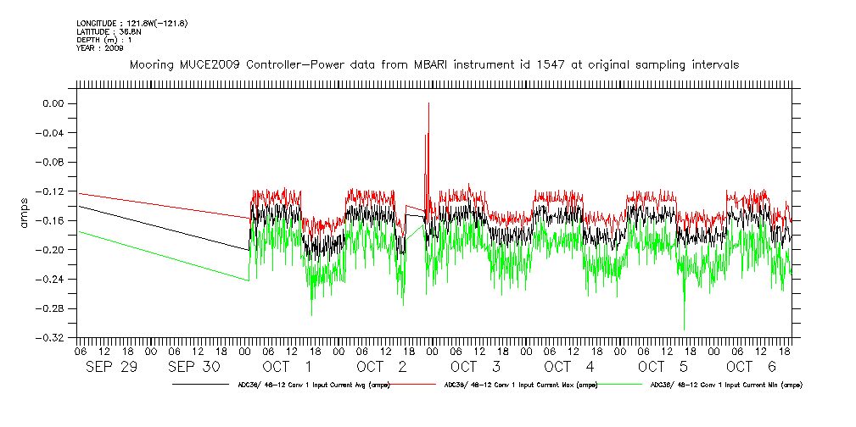This screenshot has width=856, height=427.
Task: Click the plot title mentioning Mooring MUCE2009
Action: click(434, 64)
